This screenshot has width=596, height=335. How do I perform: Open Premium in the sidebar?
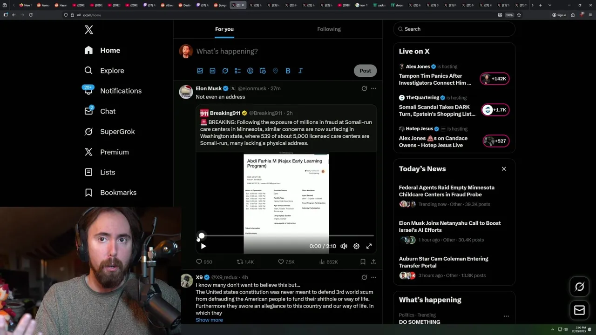coord(107,152)
